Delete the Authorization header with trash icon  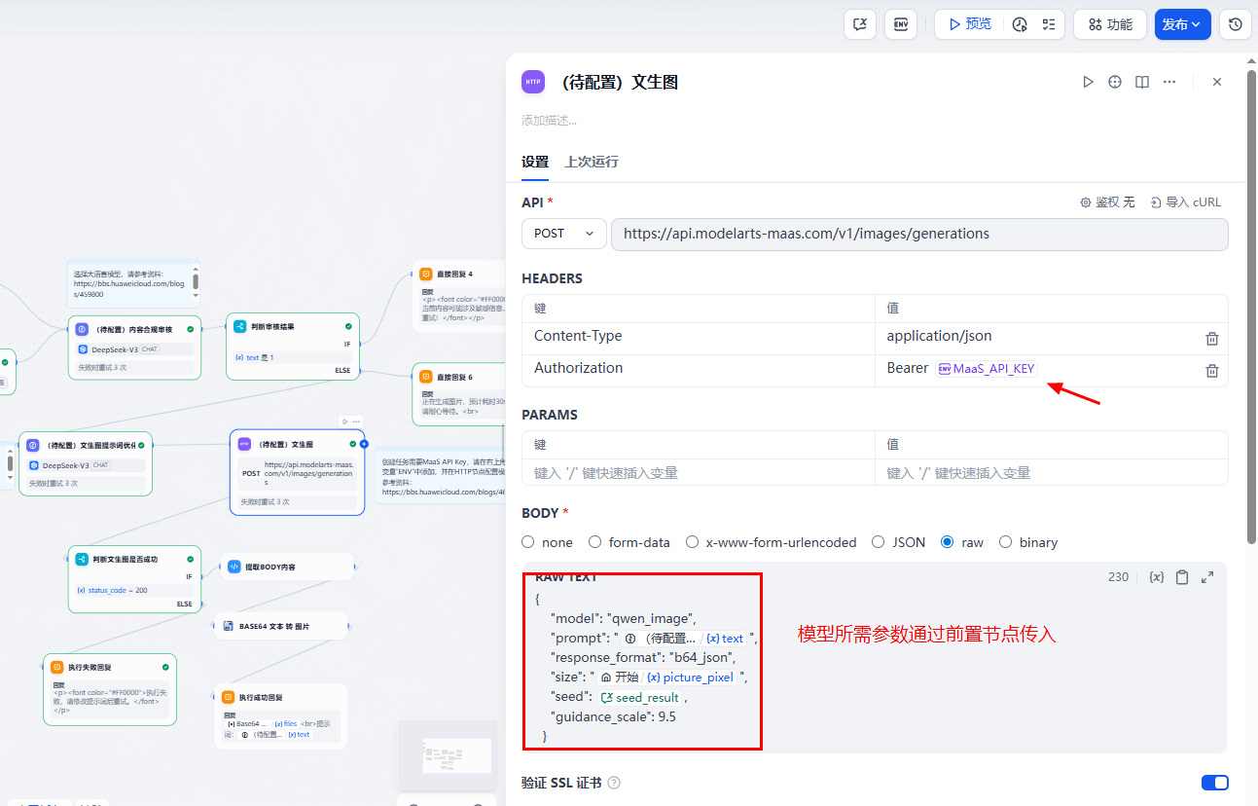pos(1211,370)
